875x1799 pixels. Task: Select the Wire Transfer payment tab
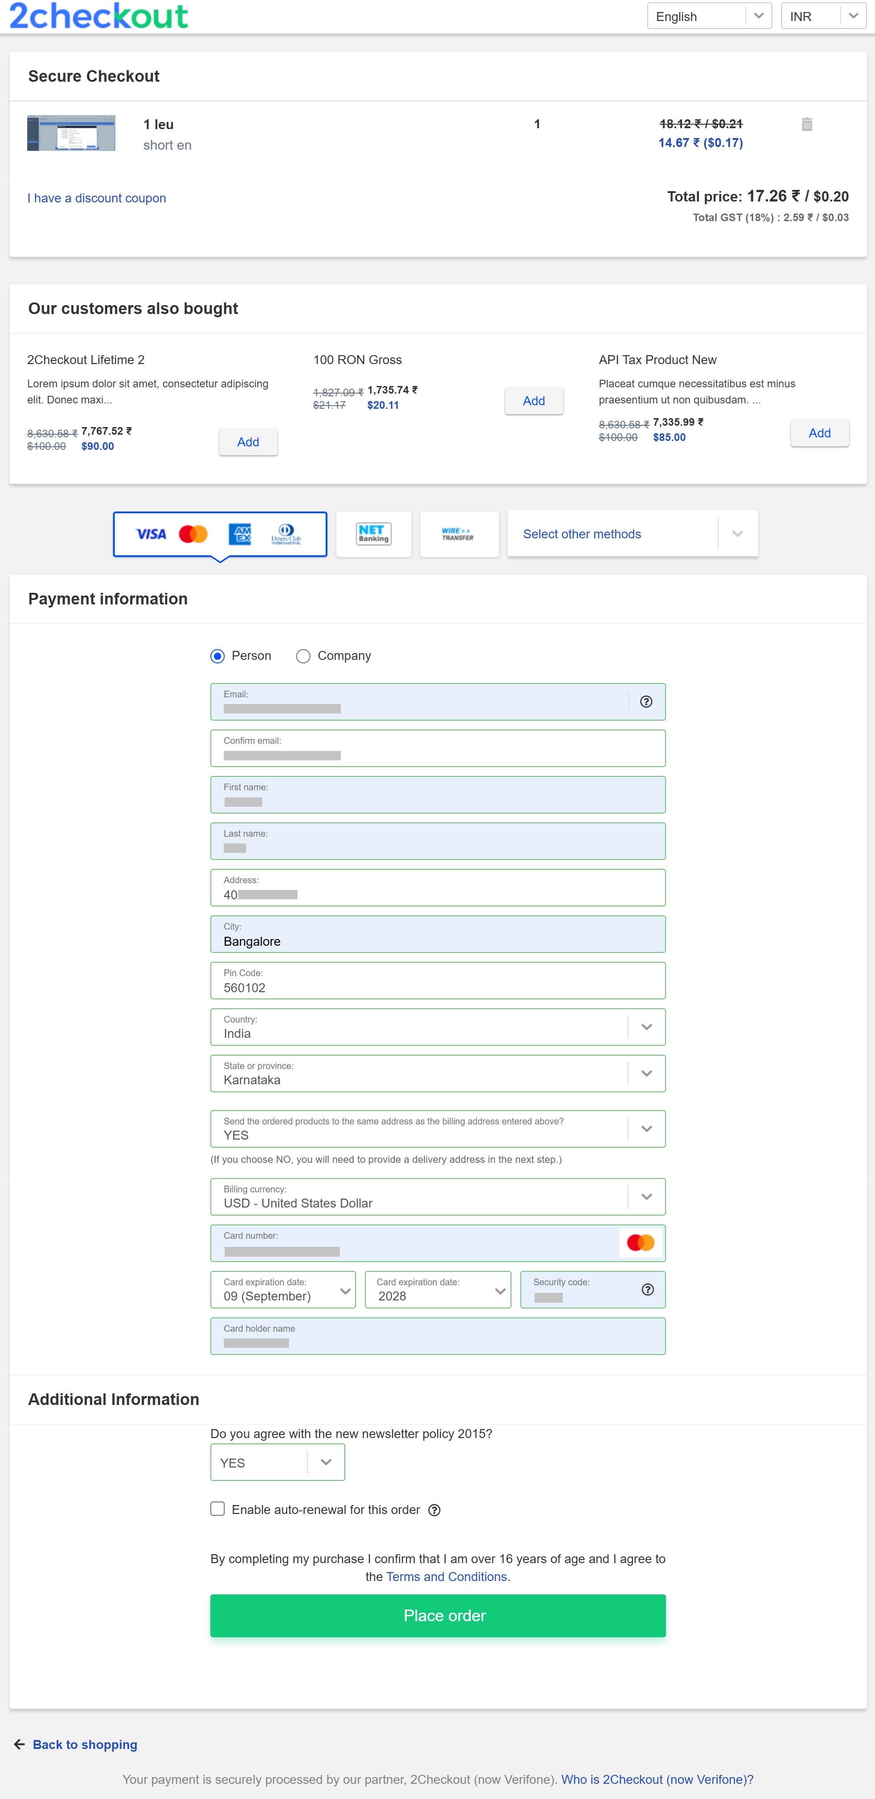[x=459, y=534]
